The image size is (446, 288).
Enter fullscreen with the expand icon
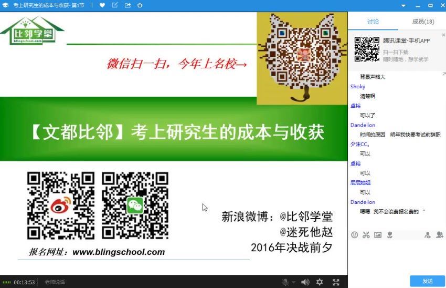coord(336,282)
